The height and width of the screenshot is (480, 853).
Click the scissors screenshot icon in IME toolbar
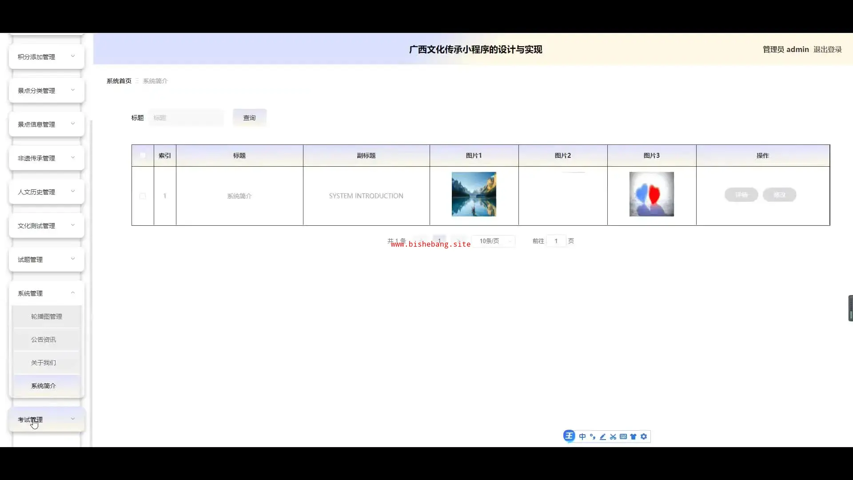click(613, 436)
